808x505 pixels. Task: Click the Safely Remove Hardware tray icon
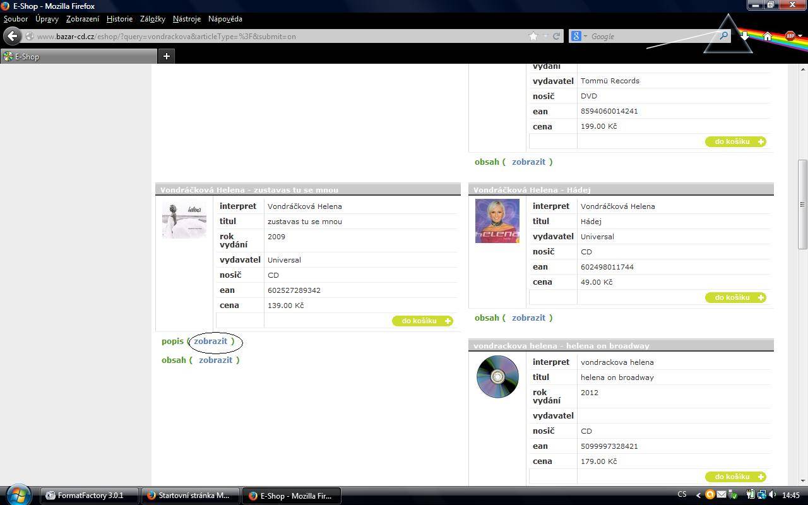732,495
